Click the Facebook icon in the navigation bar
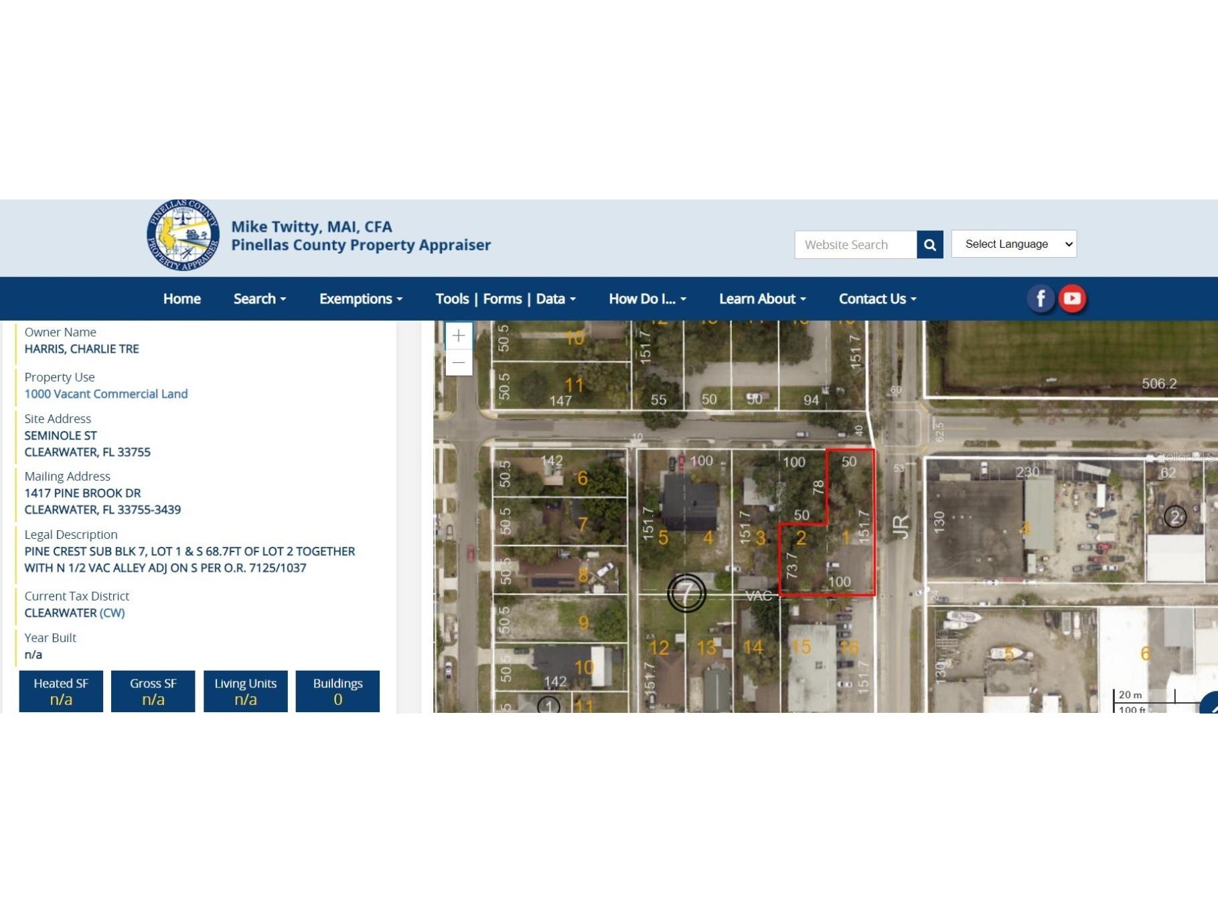Screen dimensions: 1218x913 tap(1040, 299)
